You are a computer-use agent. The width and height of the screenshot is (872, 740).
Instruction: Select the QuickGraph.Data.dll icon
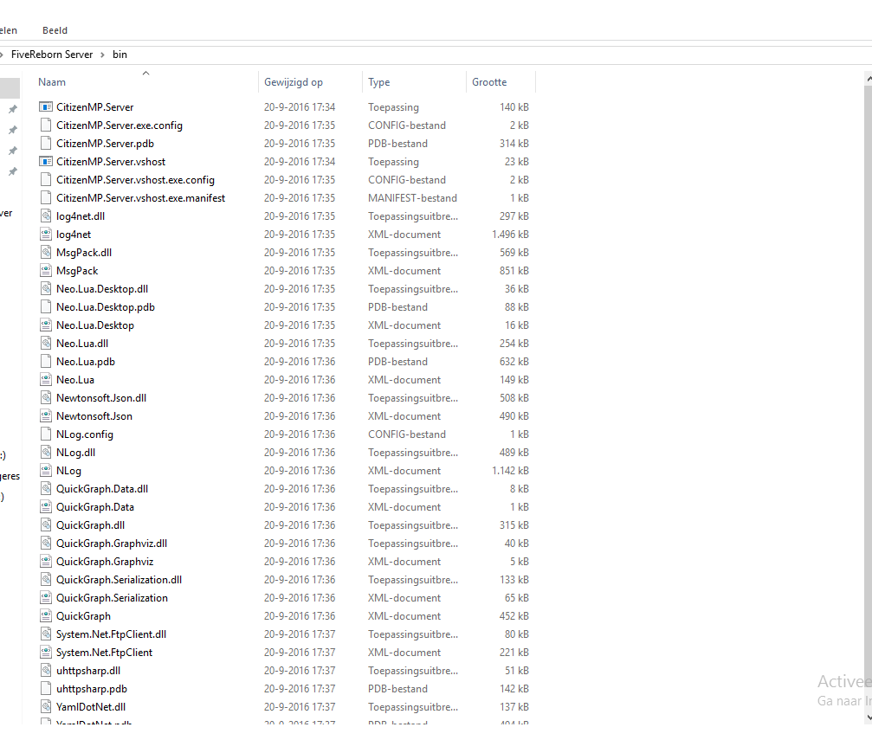[x=46, y=489]
